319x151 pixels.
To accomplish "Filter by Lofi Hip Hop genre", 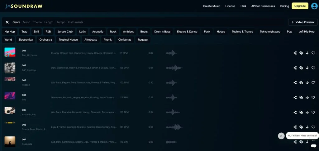I will tap(307, 32).
